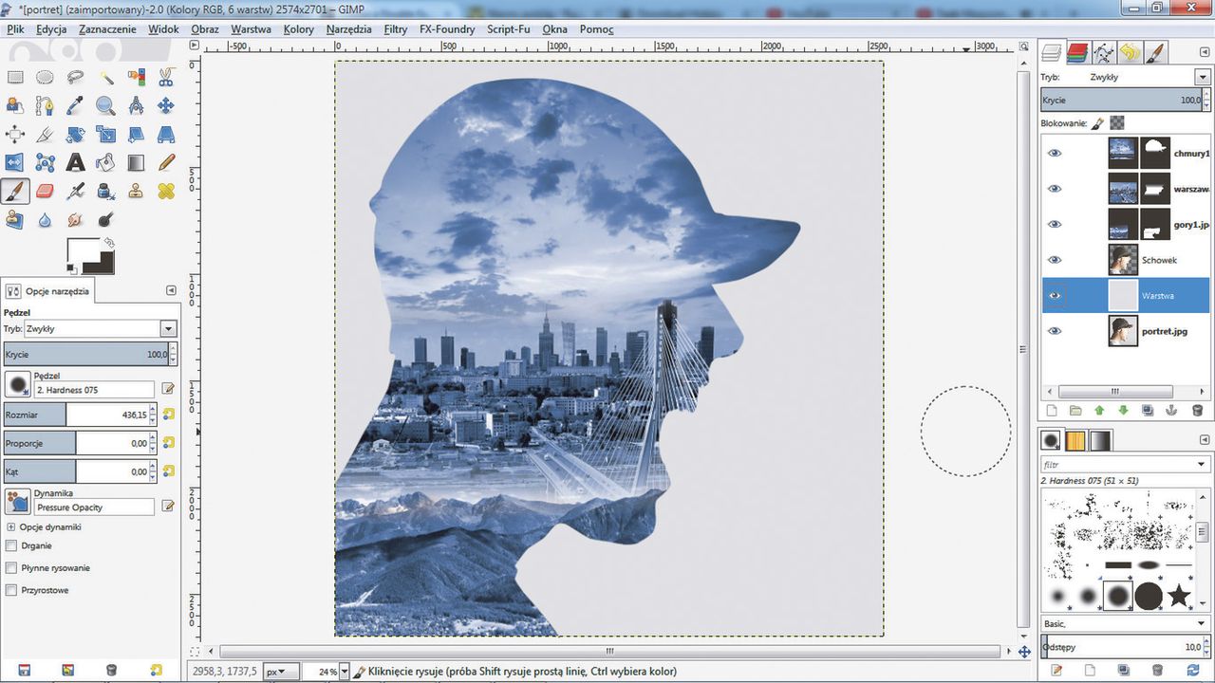Hide the gory1 layer via eye icon
Viewport: 1215px width, 683px height.
coord(1055,224)
